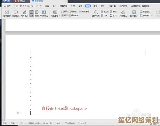Viewport: 160px width, 126px height.
Task: Click the save icon in quick access toolbar
Action: pyautogui.click(x=17, y=6)
